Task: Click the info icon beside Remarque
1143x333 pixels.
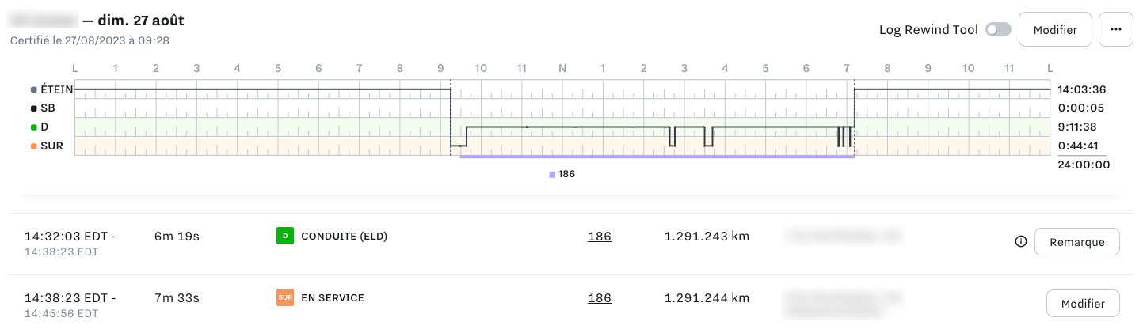Action: pyautogui.click(x=1020, y=242)
